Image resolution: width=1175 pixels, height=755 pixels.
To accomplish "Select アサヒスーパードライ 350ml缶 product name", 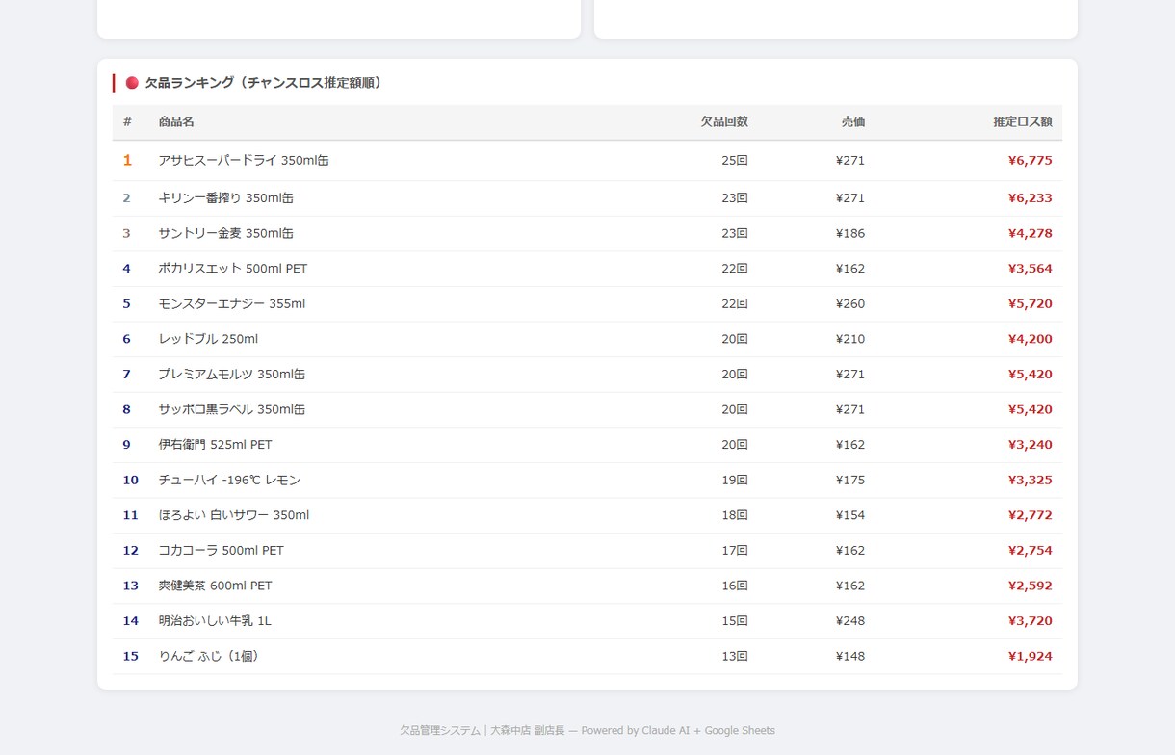I will (244, 161).
